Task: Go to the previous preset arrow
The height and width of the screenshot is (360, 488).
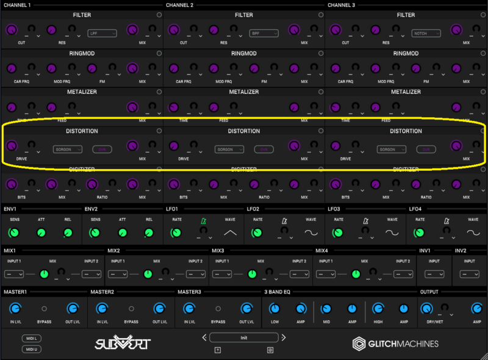Action: click(x=204, y=337)
